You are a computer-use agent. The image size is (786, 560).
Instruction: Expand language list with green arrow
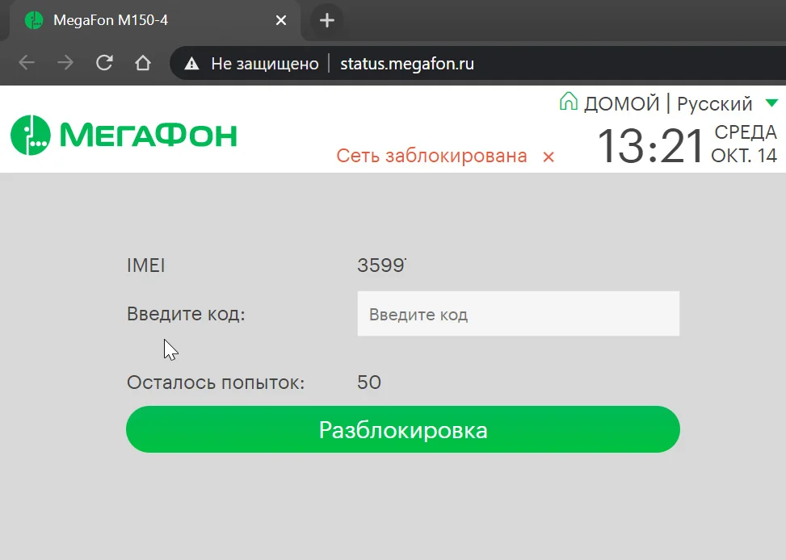click(x=771, y=103)
